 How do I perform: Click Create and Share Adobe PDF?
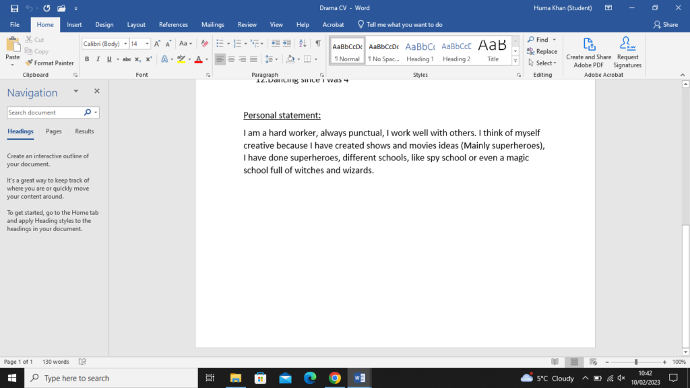588,53
